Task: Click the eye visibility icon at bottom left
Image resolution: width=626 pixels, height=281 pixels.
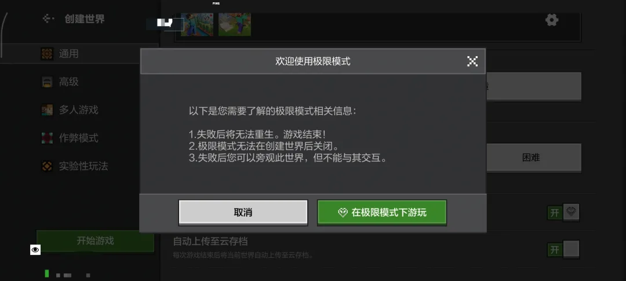Action: tap(35, 250)
